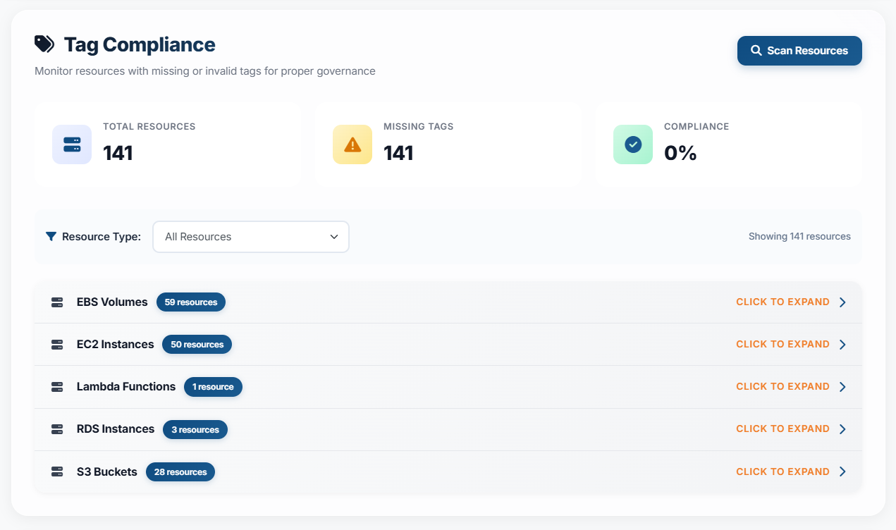
Task: Click the 'RDS Instances' label
Action: tap(116, 429)
